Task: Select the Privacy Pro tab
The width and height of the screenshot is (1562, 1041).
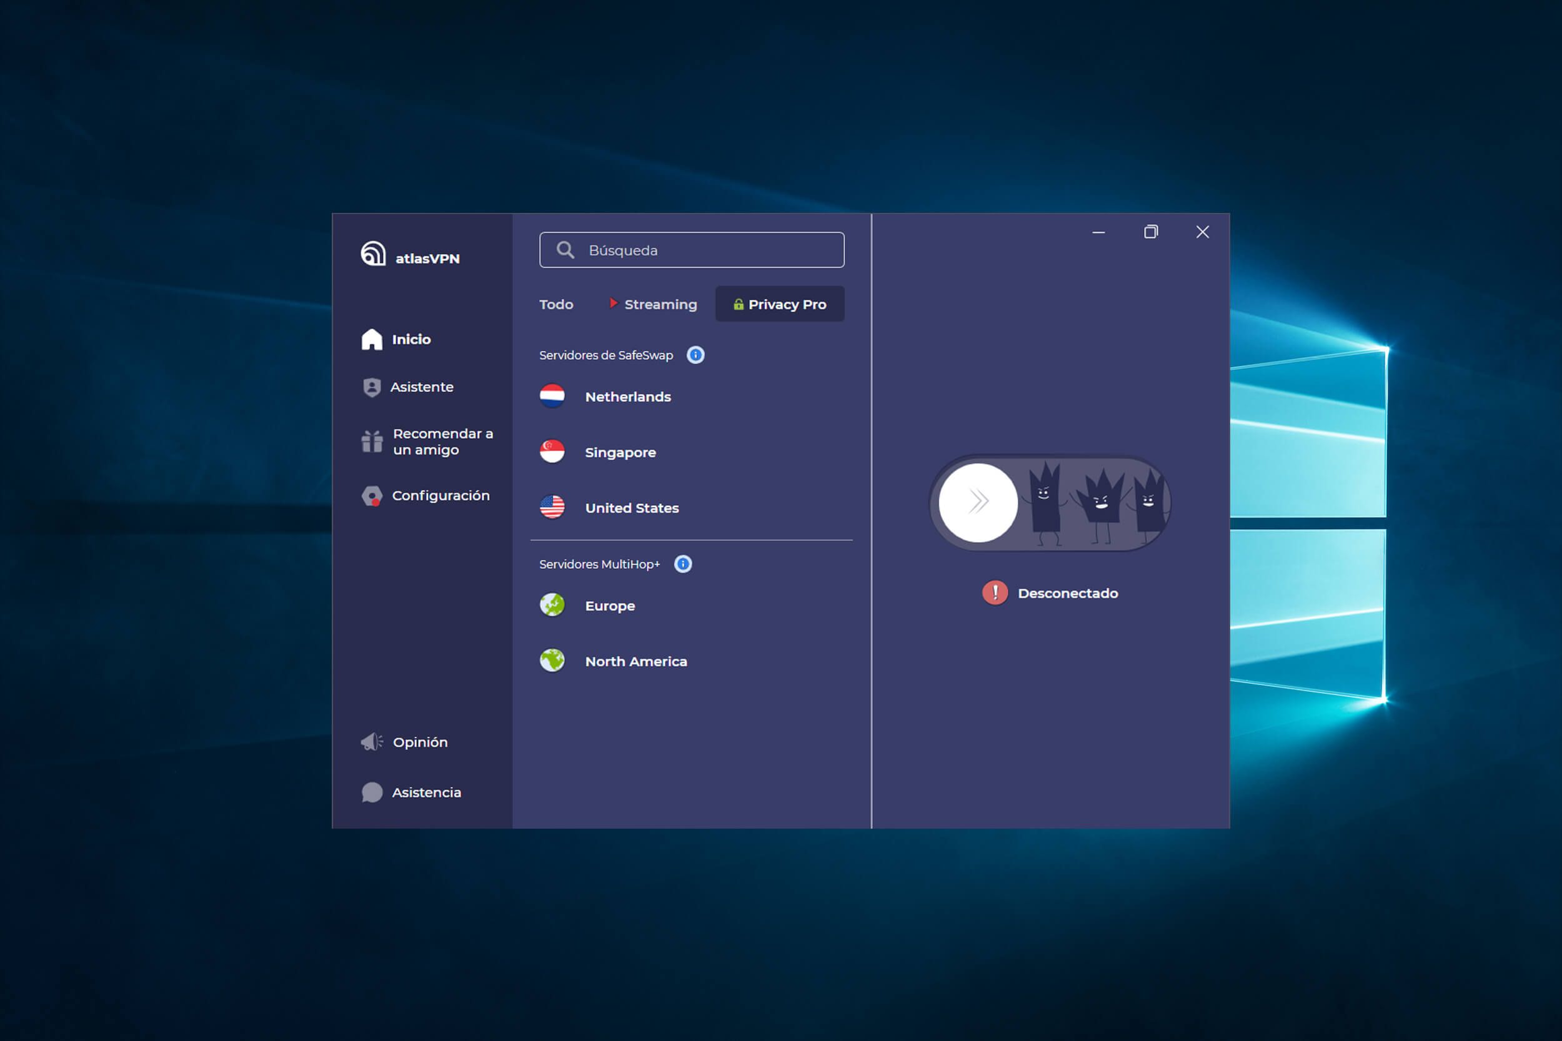Action: tap(780, 304)
